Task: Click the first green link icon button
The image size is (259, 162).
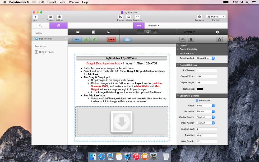Action: click(x=86, y=39)
